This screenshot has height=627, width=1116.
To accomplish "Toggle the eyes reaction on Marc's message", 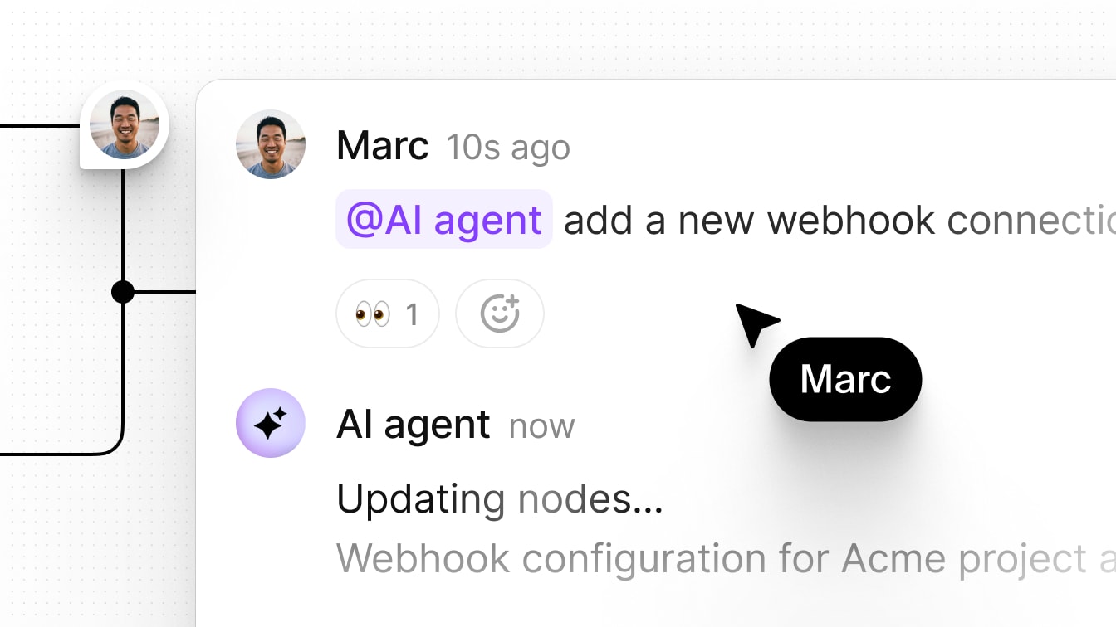I will click(x=387, y=313).
